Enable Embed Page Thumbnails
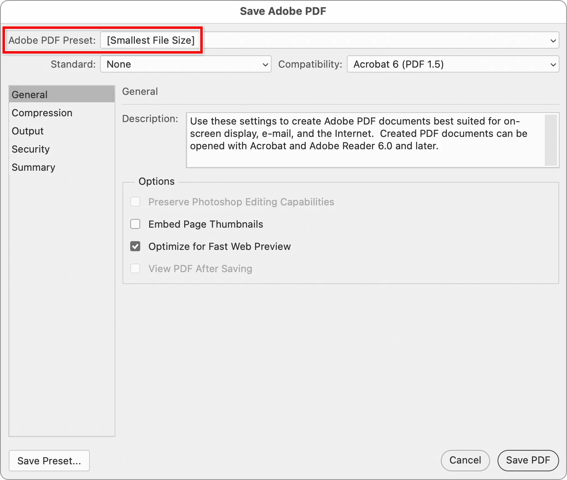Screen dimensions: 567x480 [135, 224]
